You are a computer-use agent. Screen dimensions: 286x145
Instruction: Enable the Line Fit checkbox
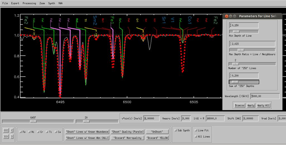(x=196, y=130)
